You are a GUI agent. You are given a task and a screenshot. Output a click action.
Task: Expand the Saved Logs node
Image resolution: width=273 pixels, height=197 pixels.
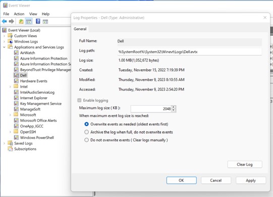tap(4, 143)
